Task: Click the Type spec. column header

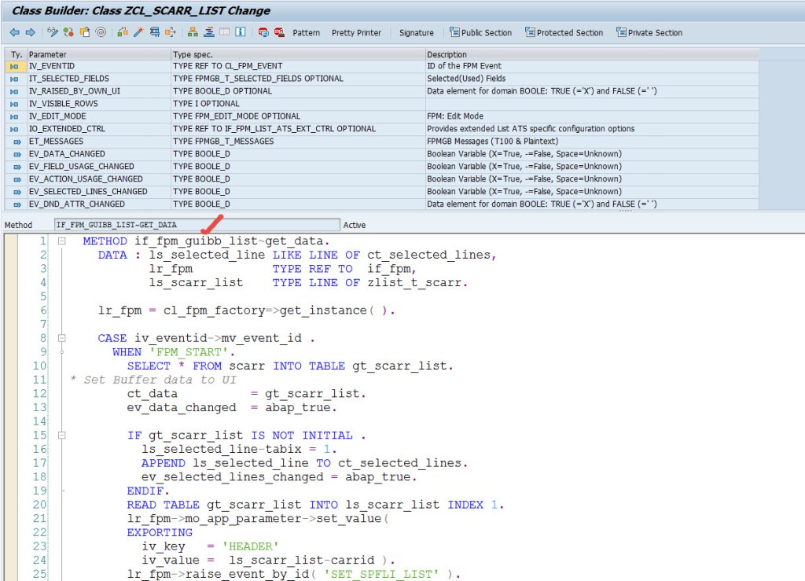Action: click(298, 54)
